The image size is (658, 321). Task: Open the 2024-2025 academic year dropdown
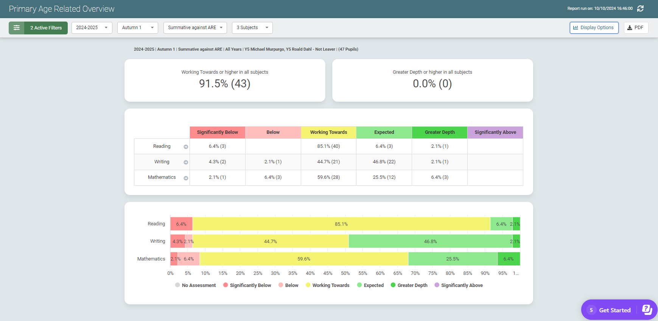pos(92,28)
